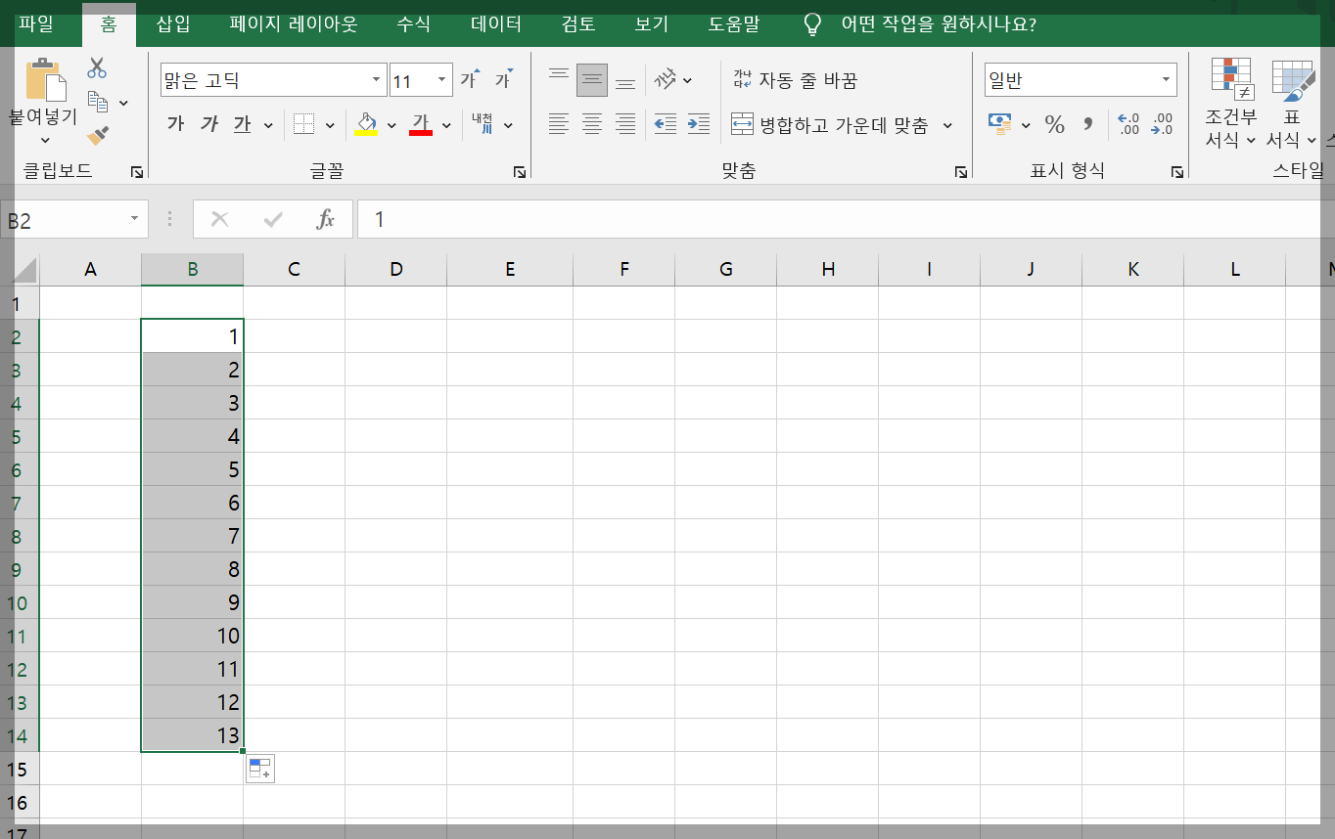
Task: Switch to the 삽입 ribbon tab
Action: 171,25
